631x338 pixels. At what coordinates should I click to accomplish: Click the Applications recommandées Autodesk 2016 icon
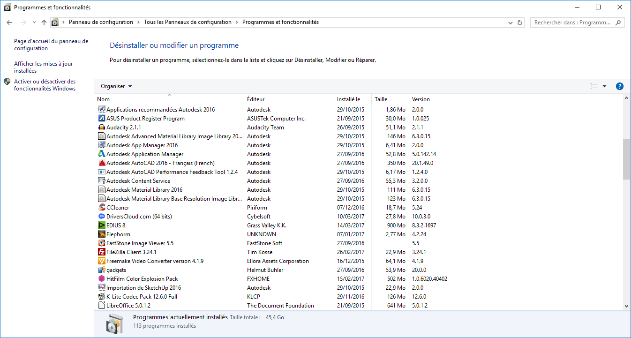(102, 110)
